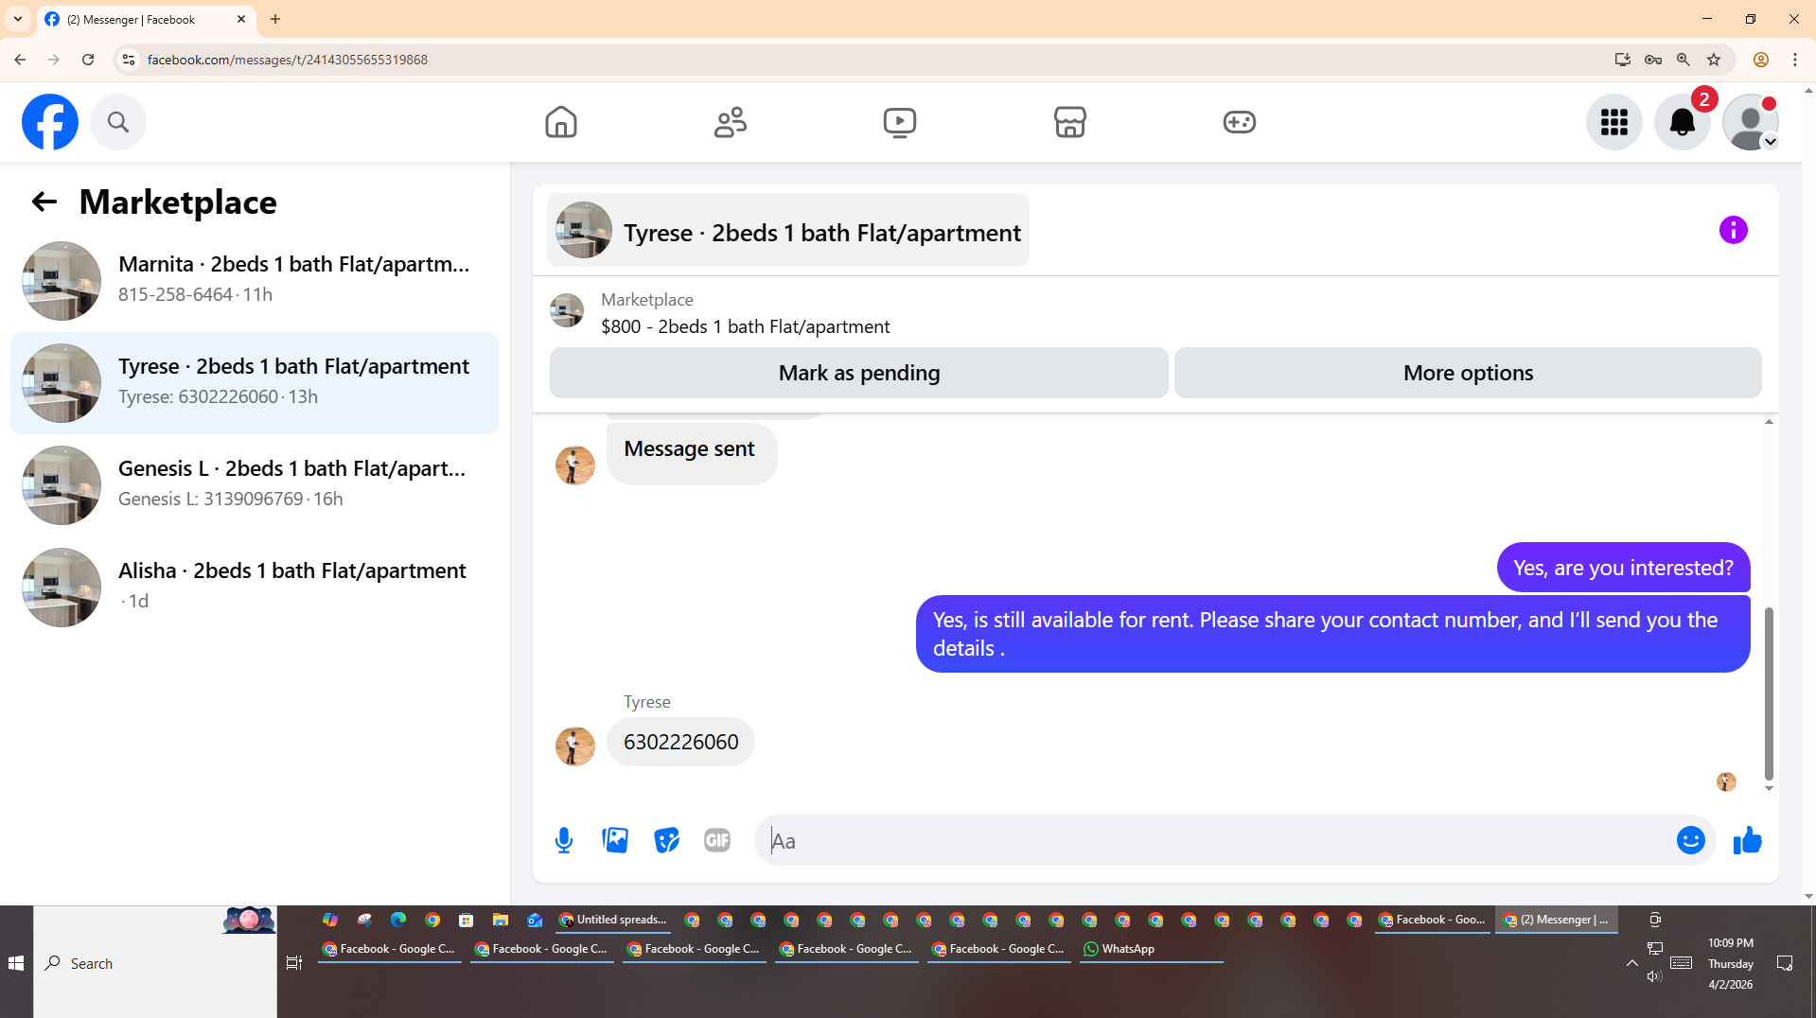Click the Windows taskbar Search box

click(x=155, y=963)
